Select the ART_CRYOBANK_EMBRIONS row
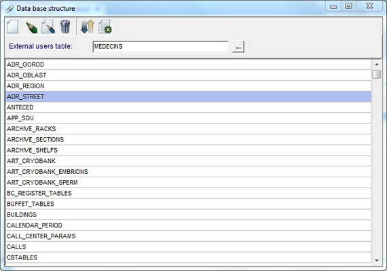 [x=188, y=172]
